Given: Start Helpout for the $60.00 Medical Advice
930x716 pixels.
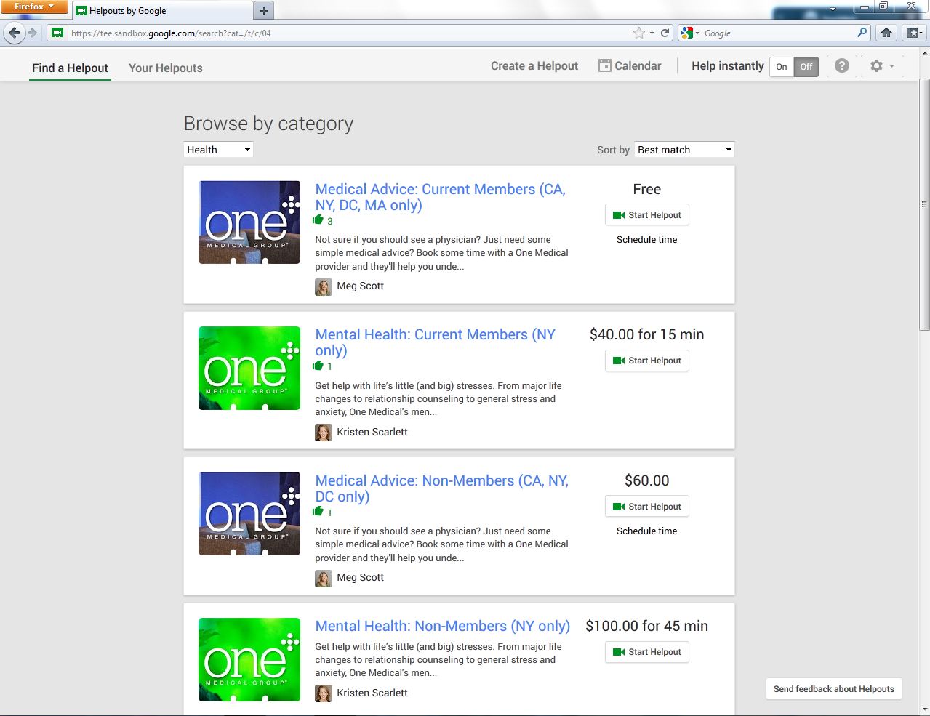Looking at the screenshot, I should tap(646, 507).
